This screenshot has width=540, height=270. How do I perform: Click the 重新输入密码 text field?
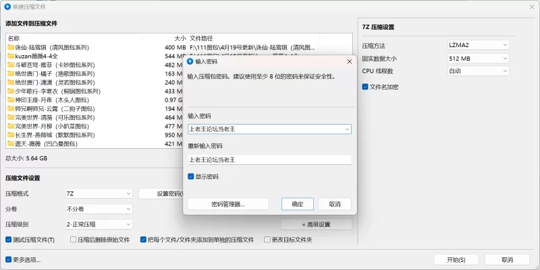click(269, 160)
